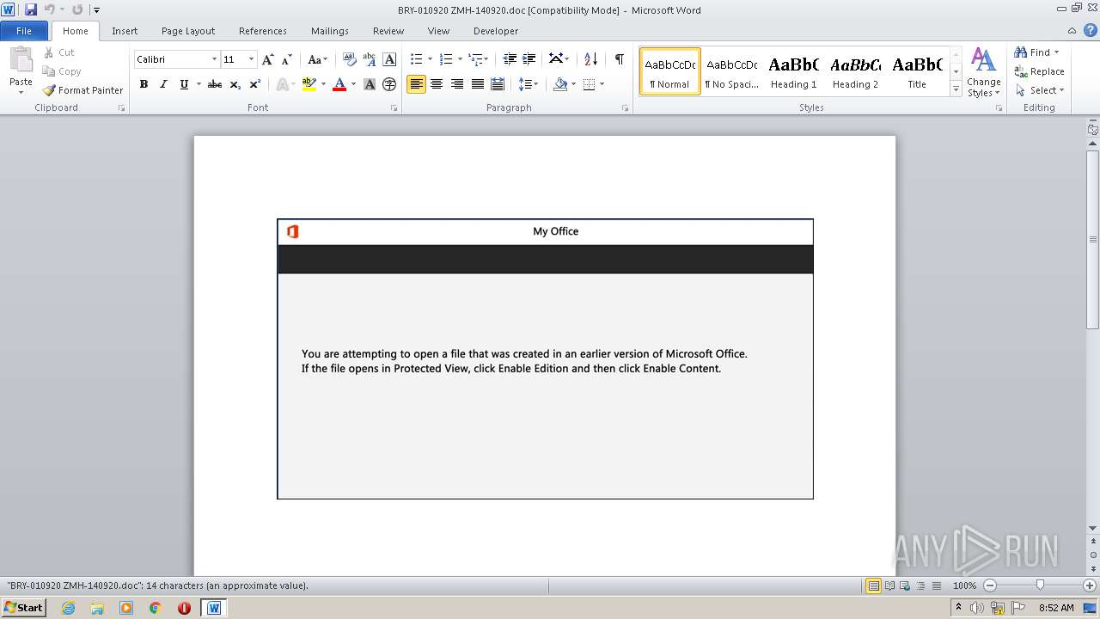Click the Format Painter button

point(82,90)
